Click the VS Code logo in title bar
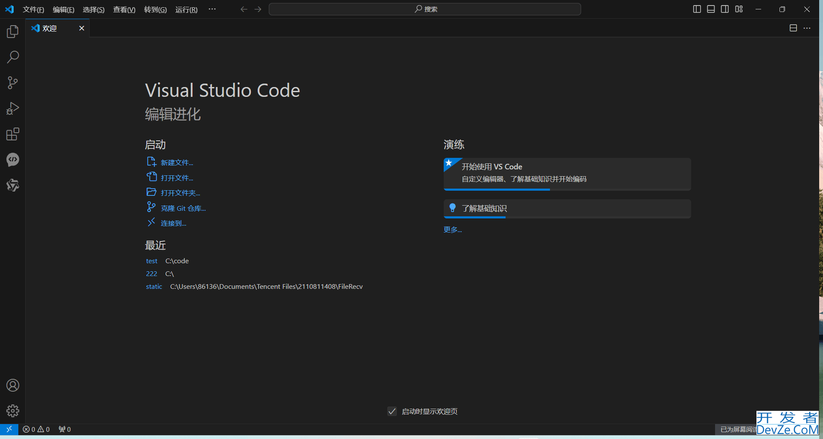This screenshot has height=439, width=823. click(x=9, y=9)
